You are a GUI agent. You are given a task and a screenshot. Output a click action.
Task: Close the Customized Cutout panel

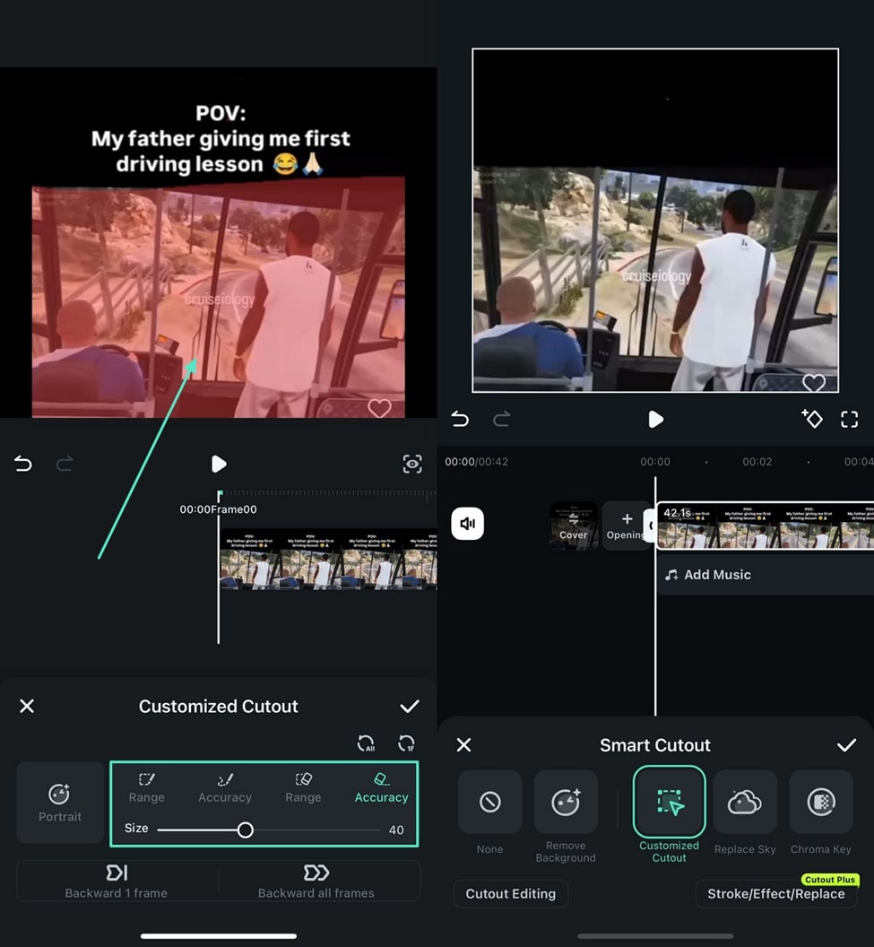coord(27,706)
